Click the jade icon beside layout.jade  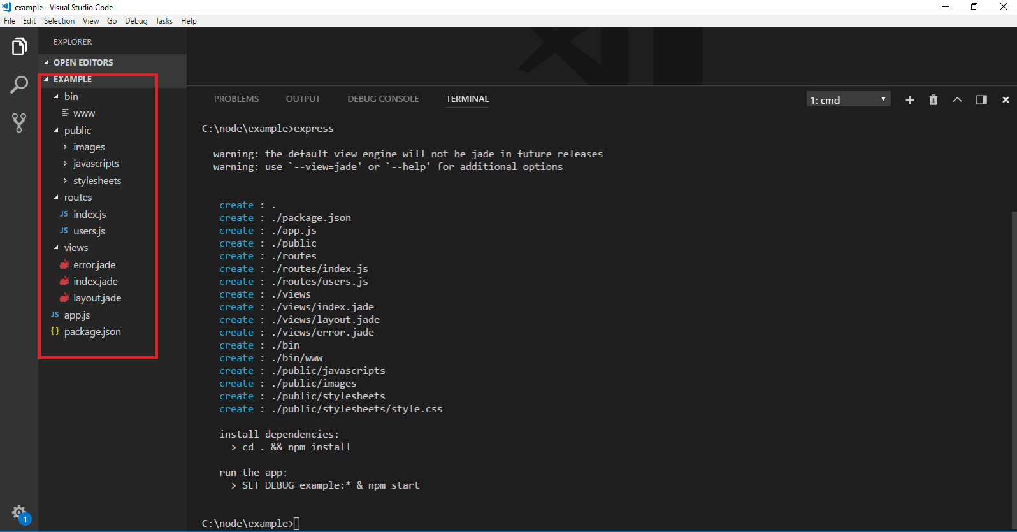point(64,298)
